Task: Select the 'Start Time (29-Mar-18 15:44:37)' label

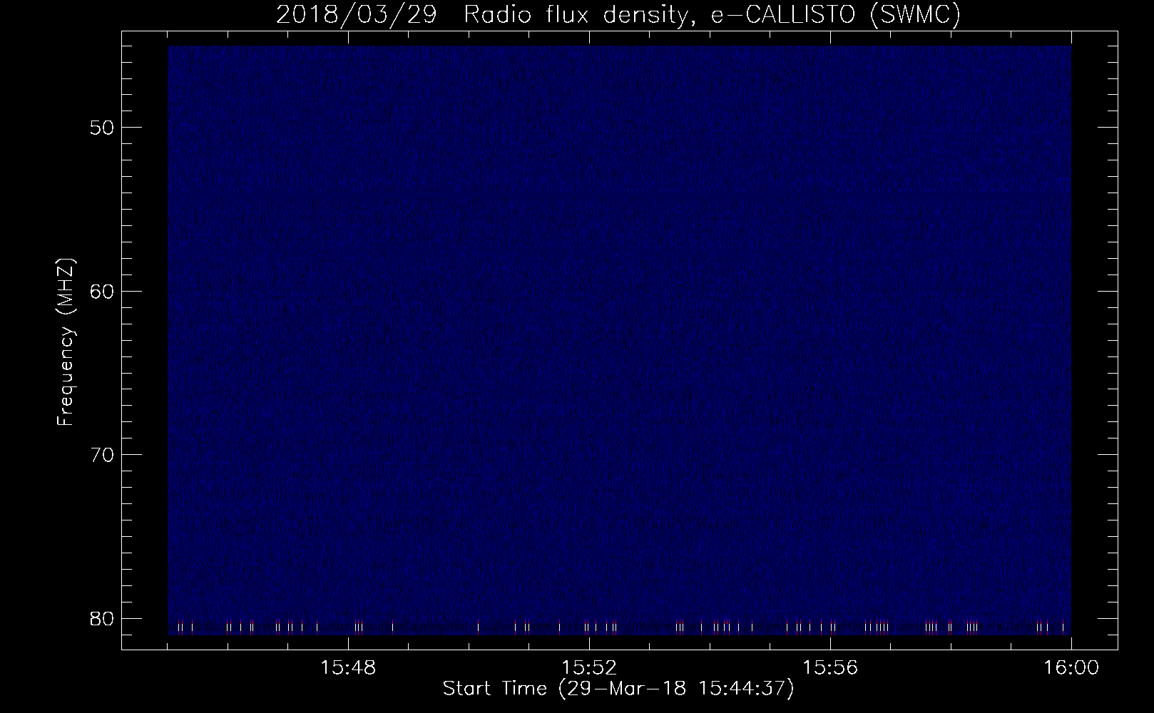Action: [618, 689]
